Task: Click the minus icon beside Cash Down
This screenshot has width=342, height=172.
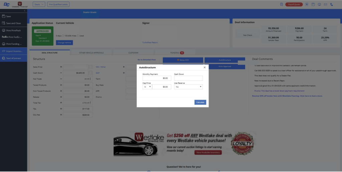Action: coord(61,73)
